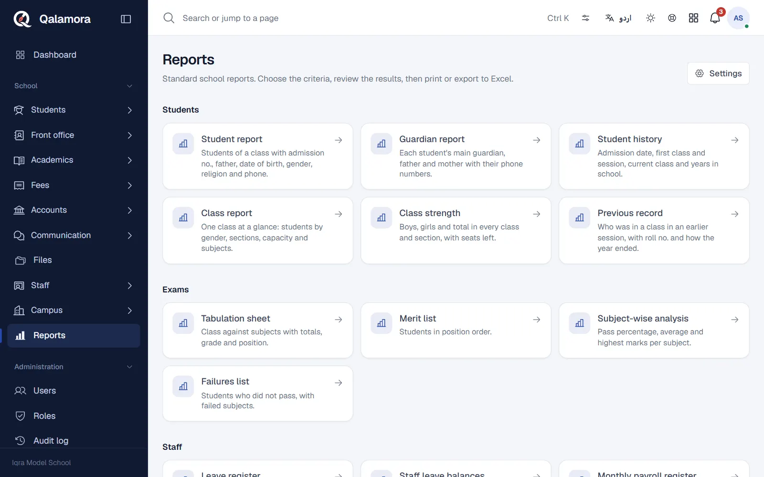This screenshot has height=477, width=764.
Task: Expand the Fees sidebar menu
Action: pyautogui.click(x=74, y=185)
